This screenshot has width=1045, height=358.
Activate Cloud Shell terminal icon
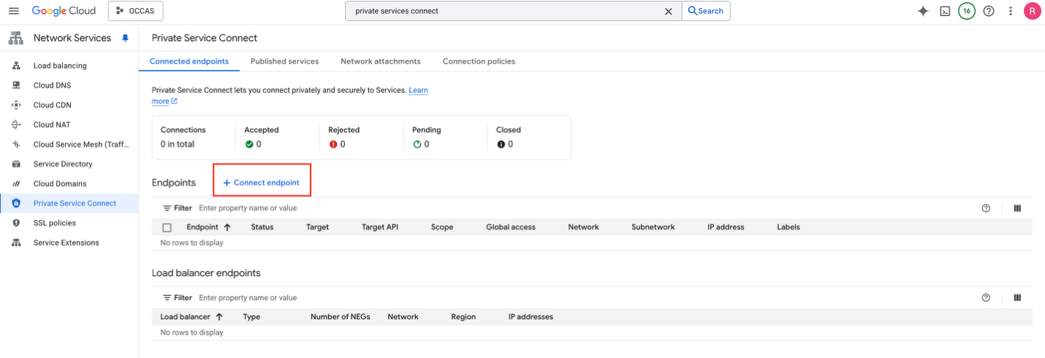(x=945, y=11)
